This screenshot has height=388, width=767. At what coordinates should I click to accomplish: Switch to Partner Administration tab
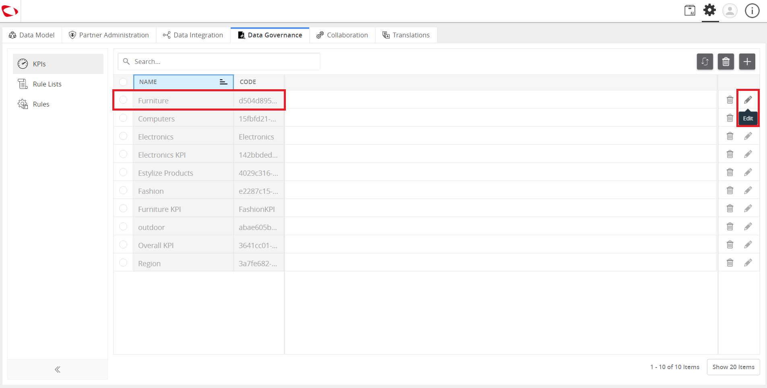coord(109,35)
